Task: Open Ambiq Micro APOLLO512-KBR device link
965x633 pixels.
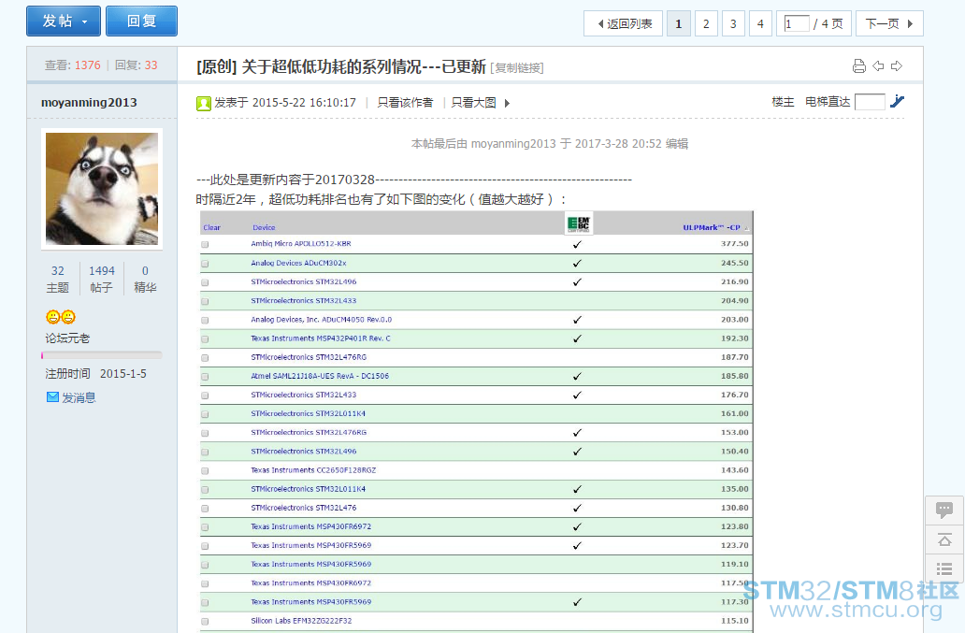Action: point(301,244)
